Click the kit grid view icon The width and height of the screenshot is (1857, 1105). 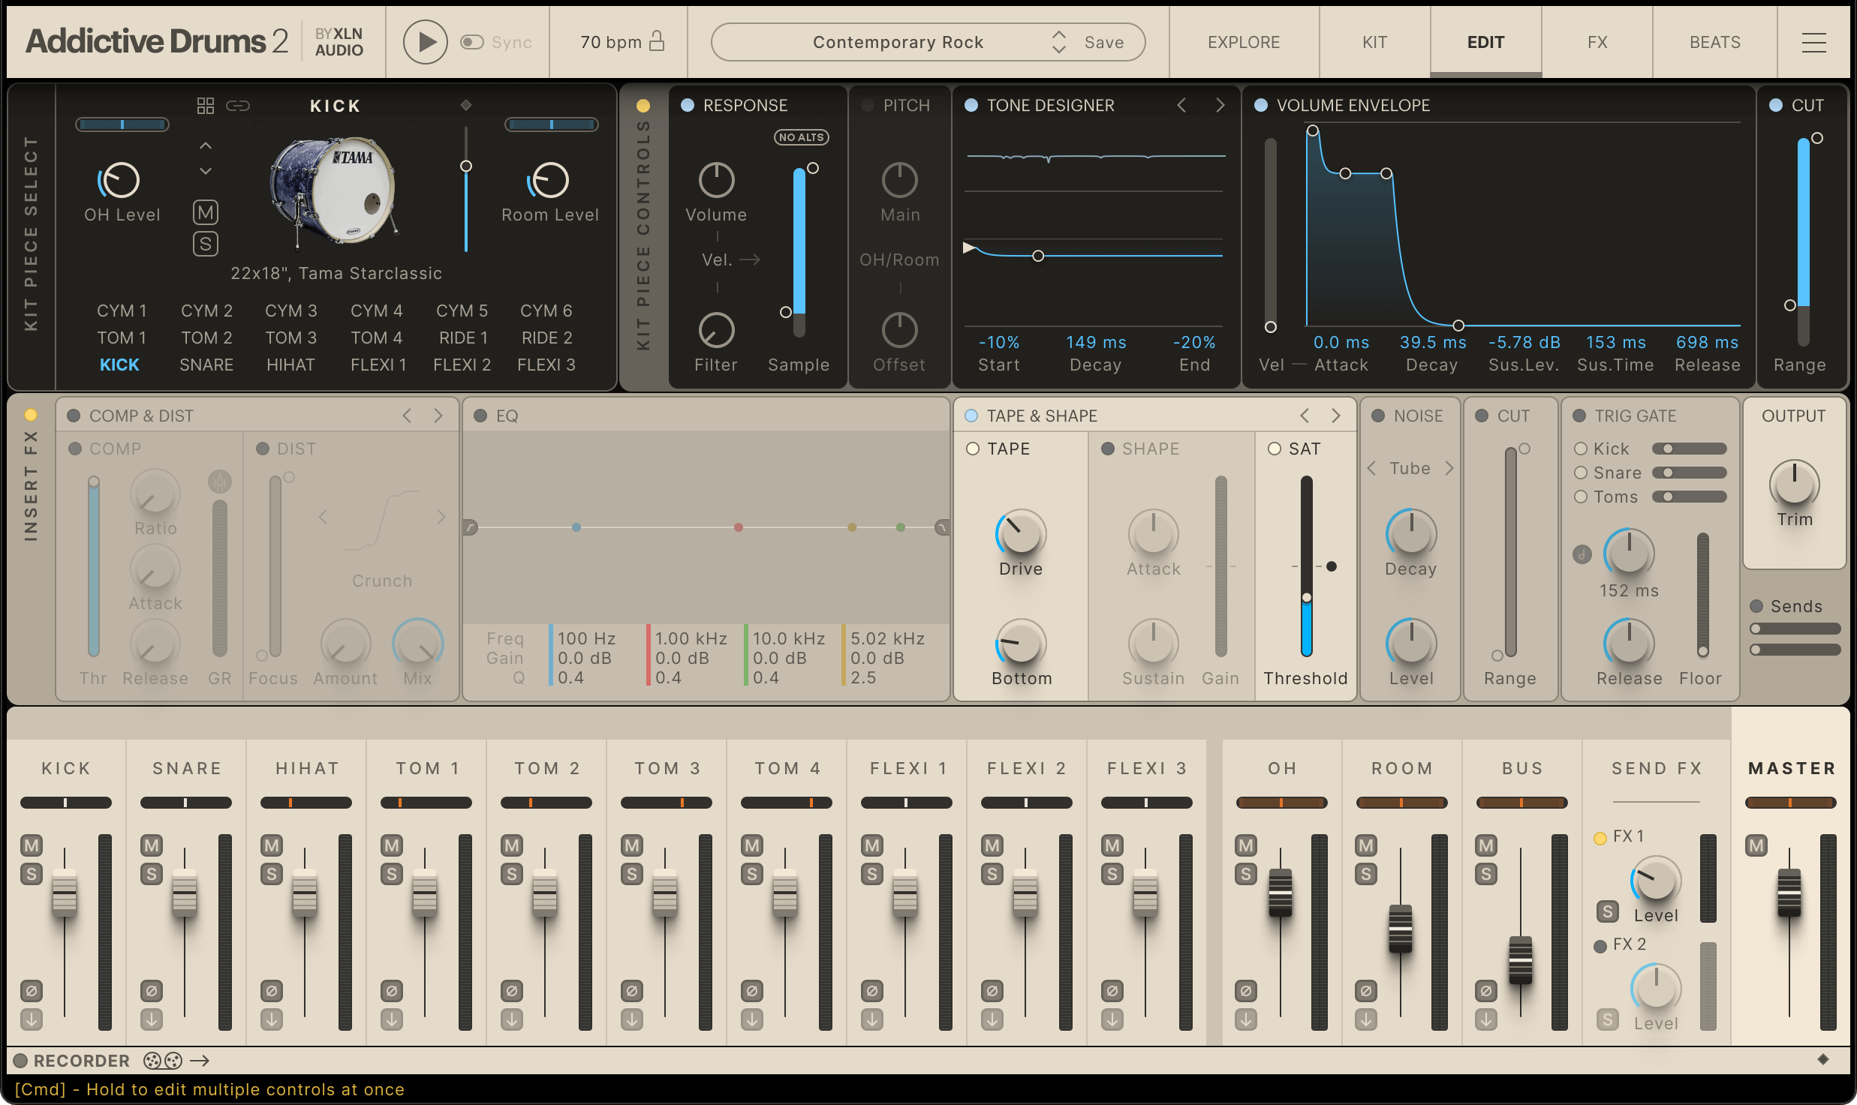pos(205,106)
